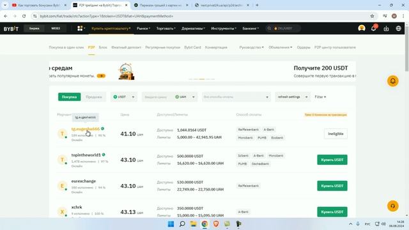Switch to the Конвертация tab

tap(216, 47)
